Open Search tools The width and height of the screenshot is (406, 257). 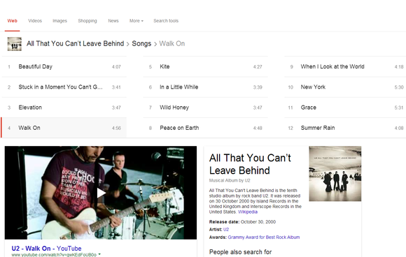point(166,21)
